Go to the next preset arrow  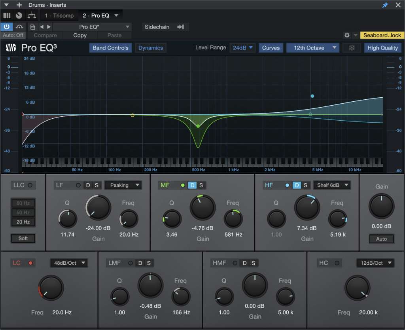(49, 27)
